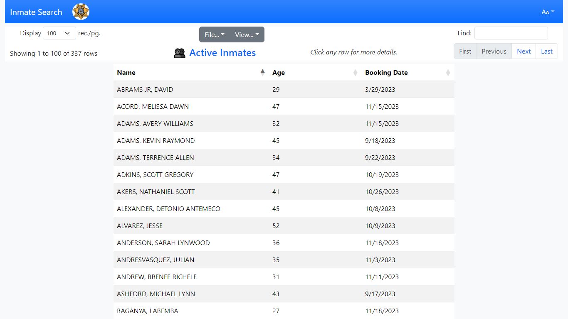Click into the Find search field
Screen dimensions: 568x319
click(511, 33)
